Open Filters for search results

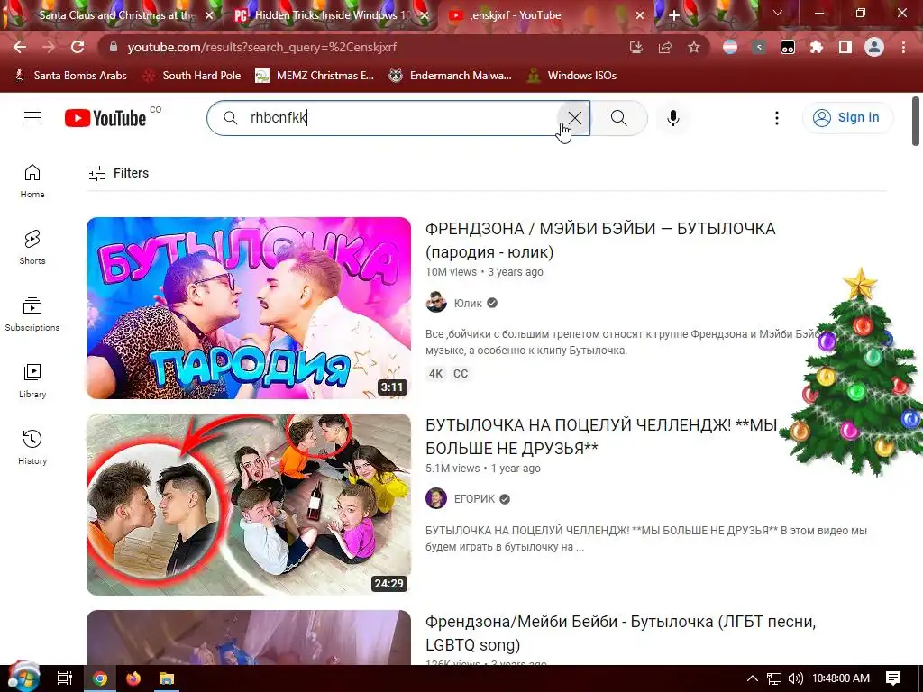point(118,173)
